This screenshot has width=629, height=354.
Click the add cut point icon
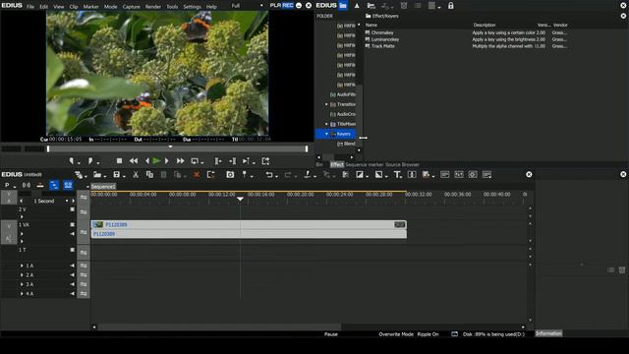(x=308, y=175)
